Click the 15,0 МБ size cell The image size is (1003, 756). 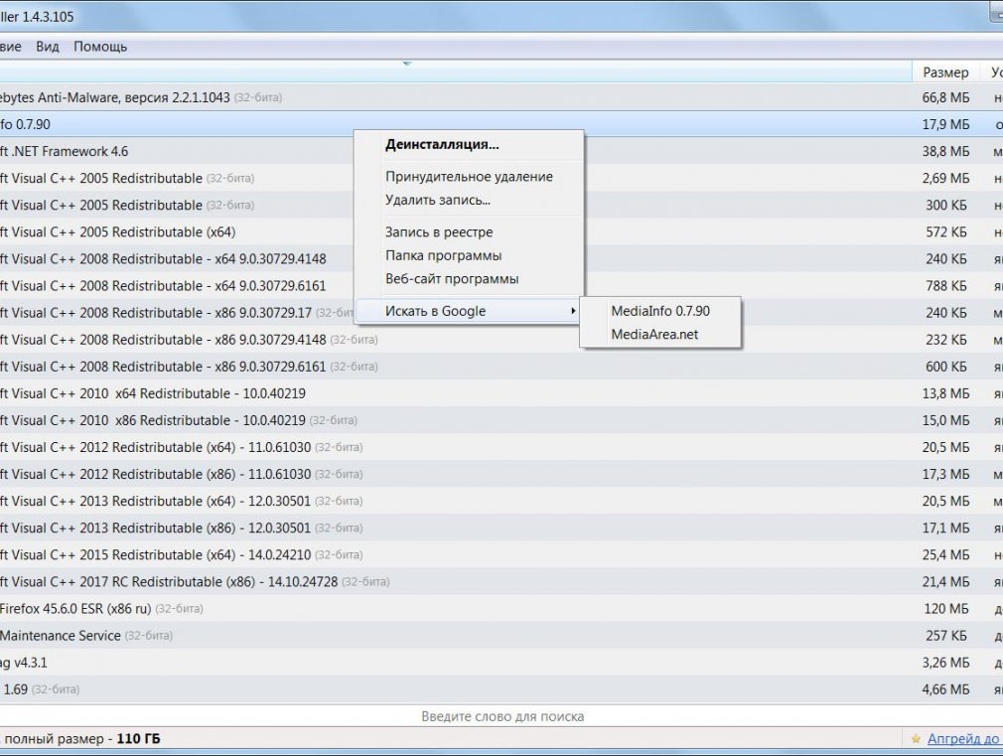click(x=945, y=420)
